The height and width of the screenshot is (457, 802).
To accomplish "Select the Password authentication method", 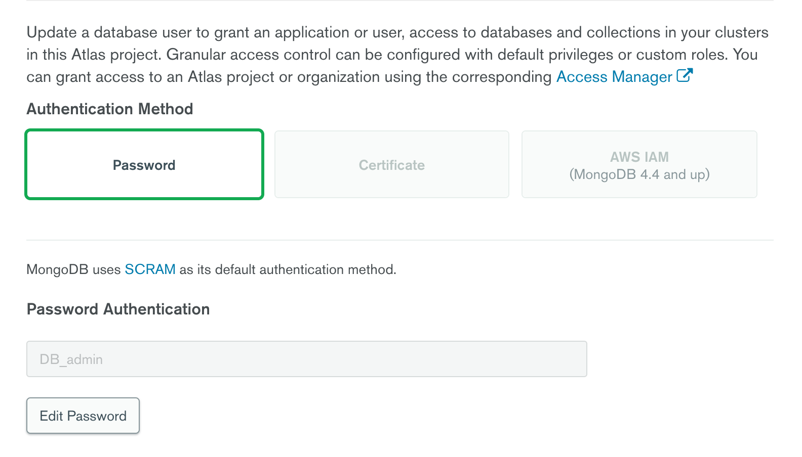I will pyautogui.click(x=144, y=164).
